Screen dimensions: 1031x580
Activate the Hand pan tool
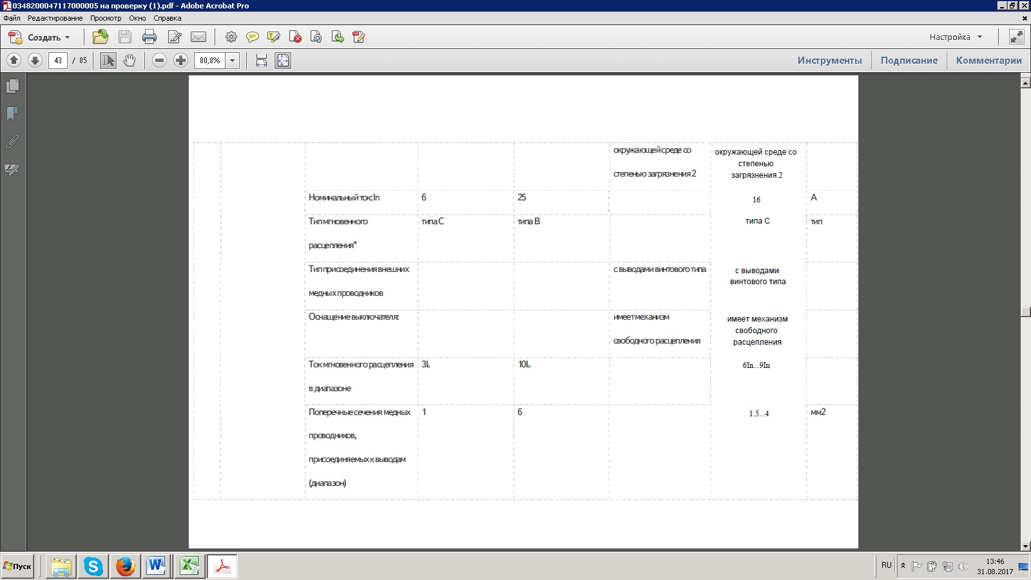pos(130,61)
